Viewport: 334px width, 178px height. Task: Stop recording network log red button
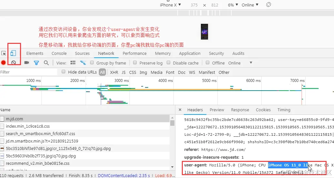(x=3, y=63)
